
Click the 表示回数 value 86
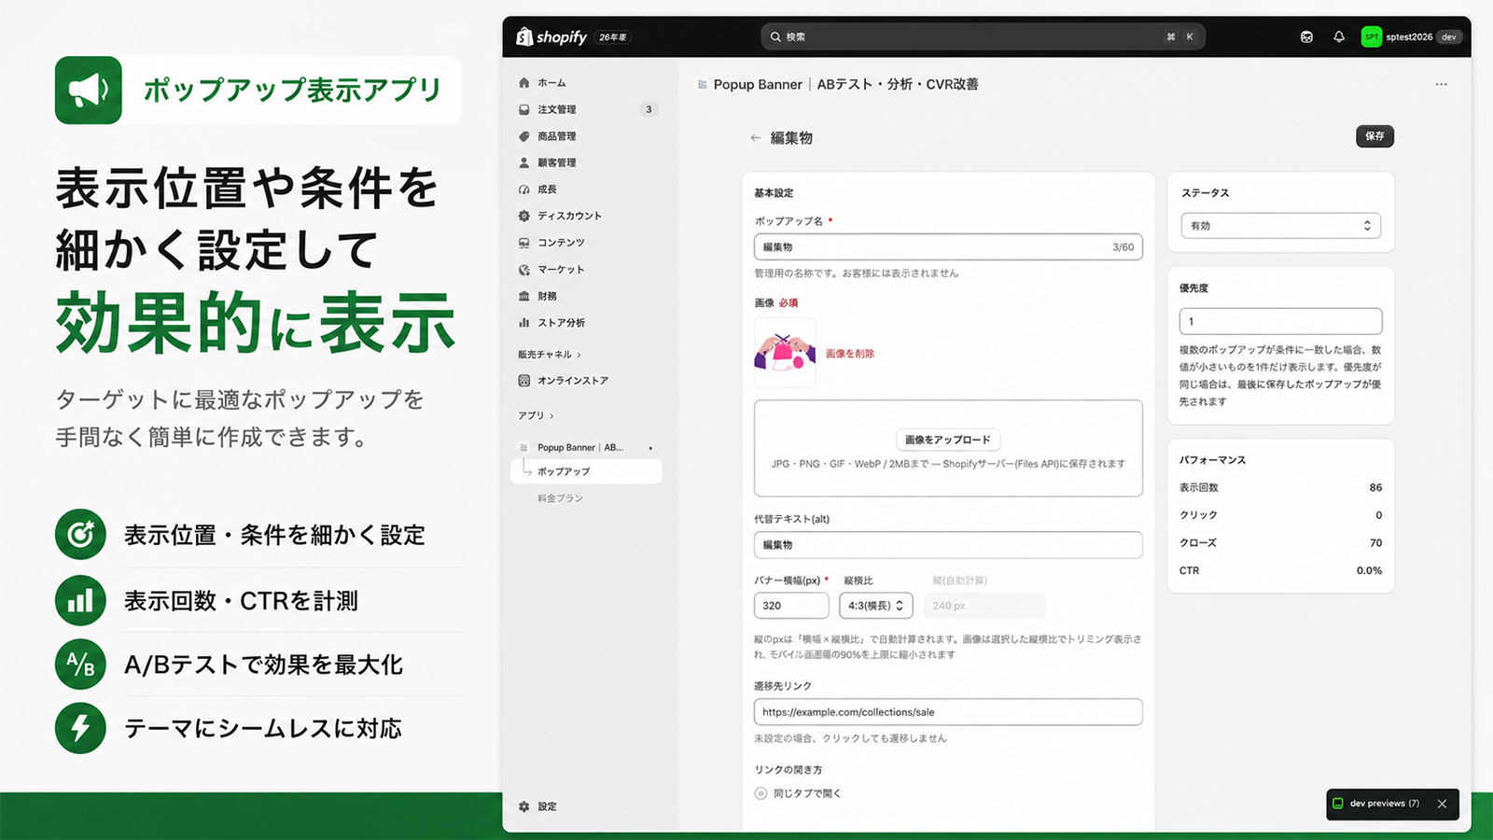click(x=1375, y=487)
